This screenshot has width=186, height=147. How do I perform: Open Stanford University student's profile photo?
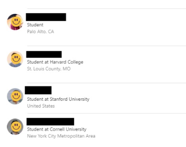tap(15, 96)
